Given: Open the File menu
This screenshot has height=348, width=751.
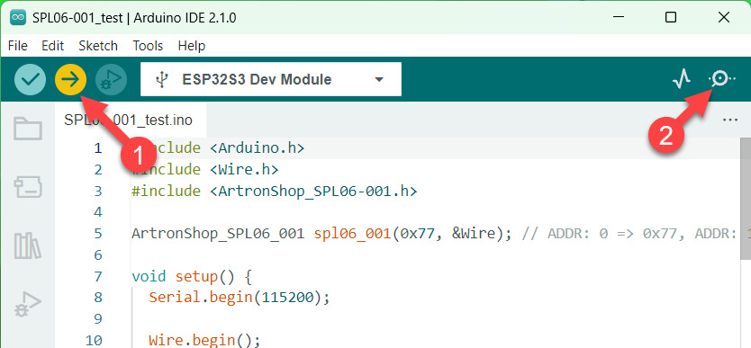Looking at the screenshot, I should tap(18, 46).
